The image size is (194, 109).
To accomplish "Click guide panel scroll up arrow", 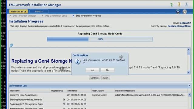I will coord(188,50).
